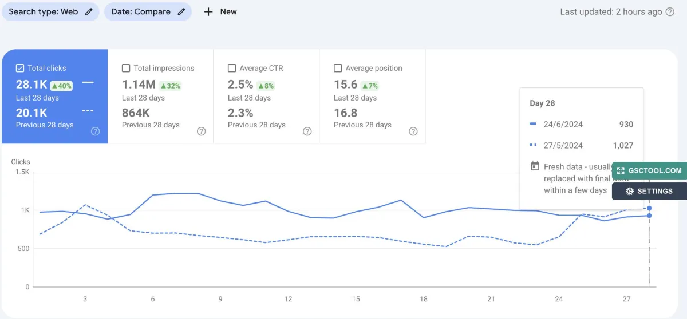This screenshot has height=319, width=687.
Task: Edit the Search type pencil icon
Action: 89,11
